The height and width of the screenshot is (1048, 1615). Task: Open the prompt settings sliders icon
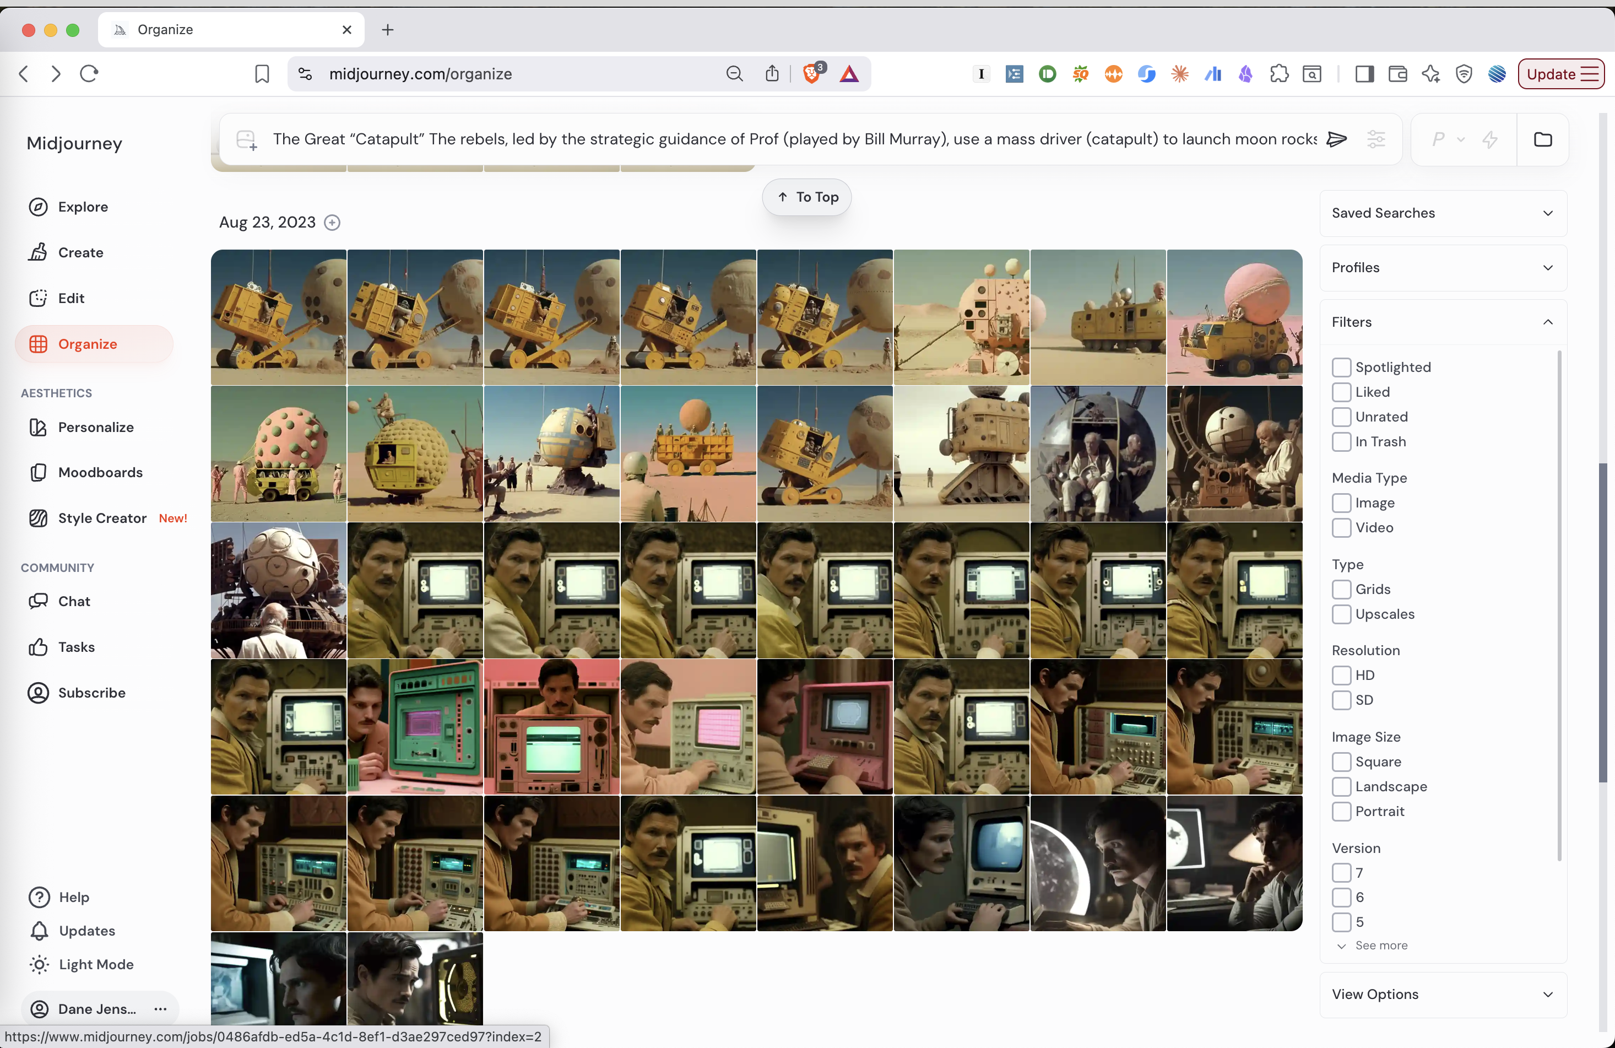tap(1377, 139)
